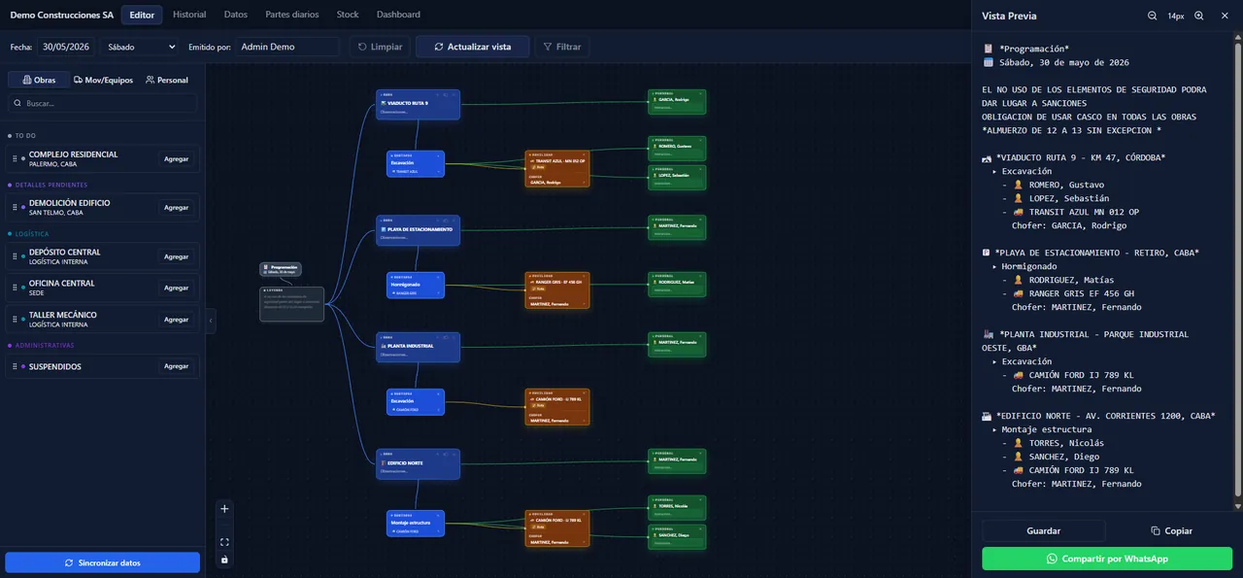This screenshot has height=578, width=1243.
Task: Open the Partes diarios tab
Action: tap(292, 15)
